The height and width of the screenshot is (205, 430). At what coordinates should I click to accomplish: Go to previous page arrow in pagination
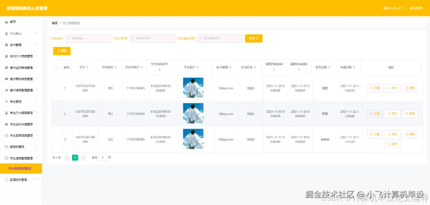pos(67,158)
